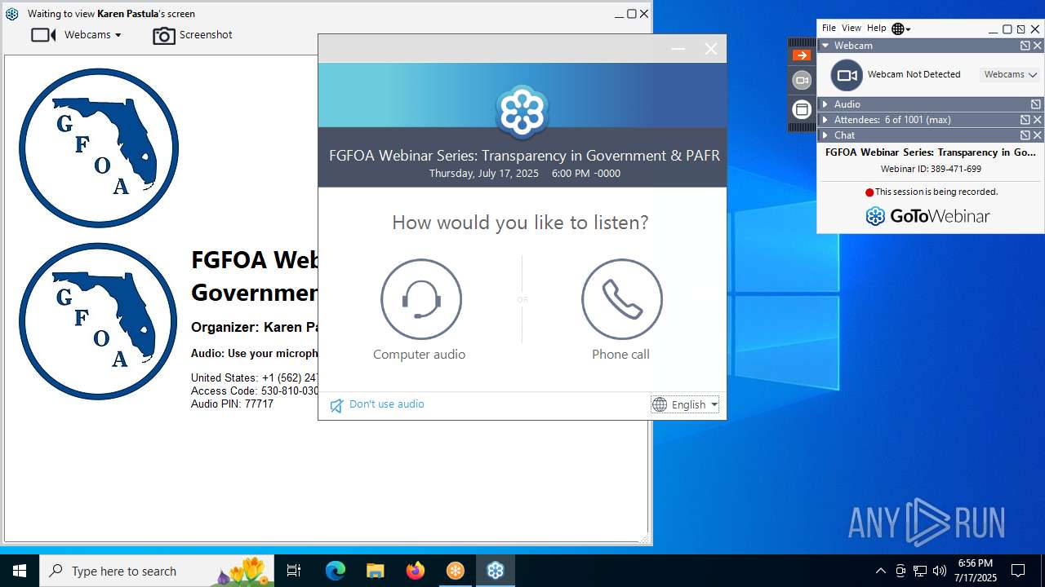Screen dimensions: 1045x587
Task: Open orange GoTo app on taskbar
Action: click(456, 571)
